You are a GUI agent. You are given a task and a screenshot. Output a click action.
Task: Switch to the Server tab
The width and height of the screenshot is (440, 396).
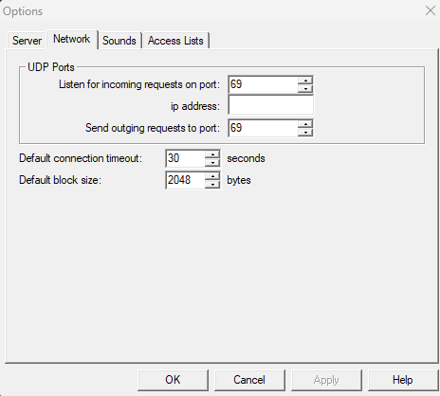27,41
